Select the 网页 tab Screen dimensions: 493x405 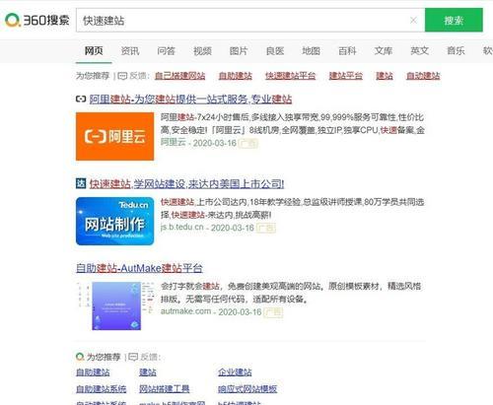pyautogui.click(x=94, y=51)
